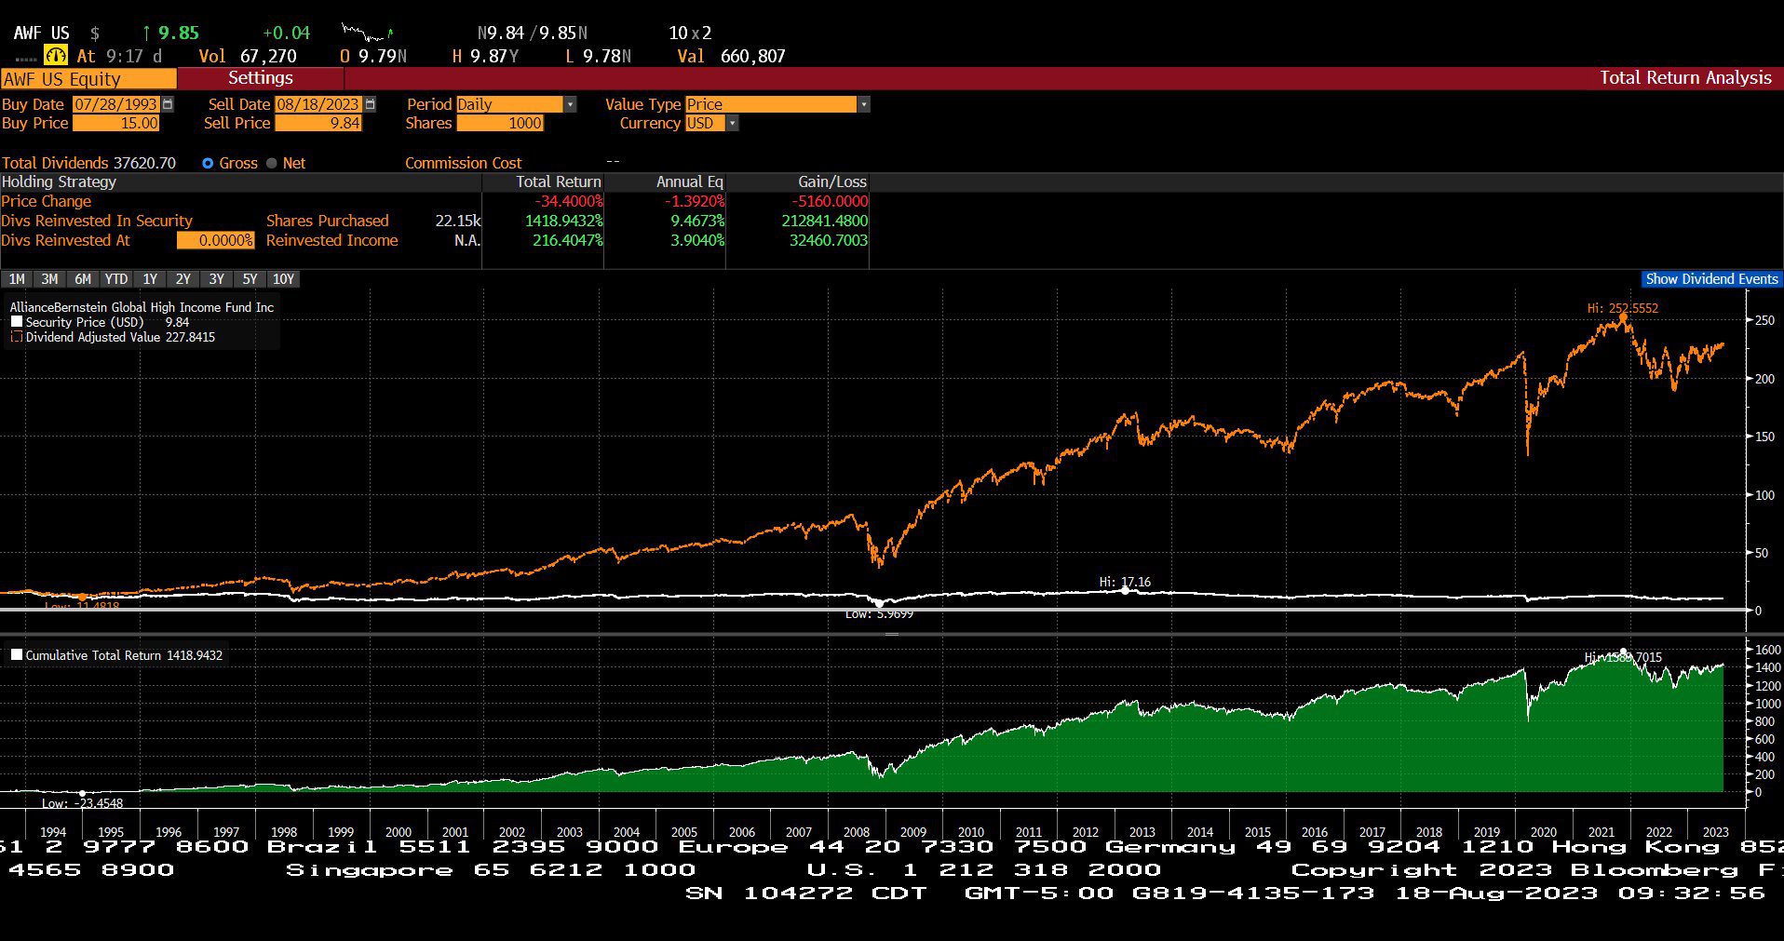This screenshot has width=1784, height=941.
Task: Click the Shares Purchased 22.15k value
Action: [x=458, y=221]
